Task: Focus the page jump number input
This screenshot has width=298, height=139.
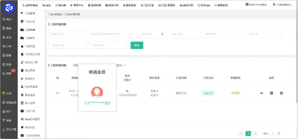Action: (273, 133)
